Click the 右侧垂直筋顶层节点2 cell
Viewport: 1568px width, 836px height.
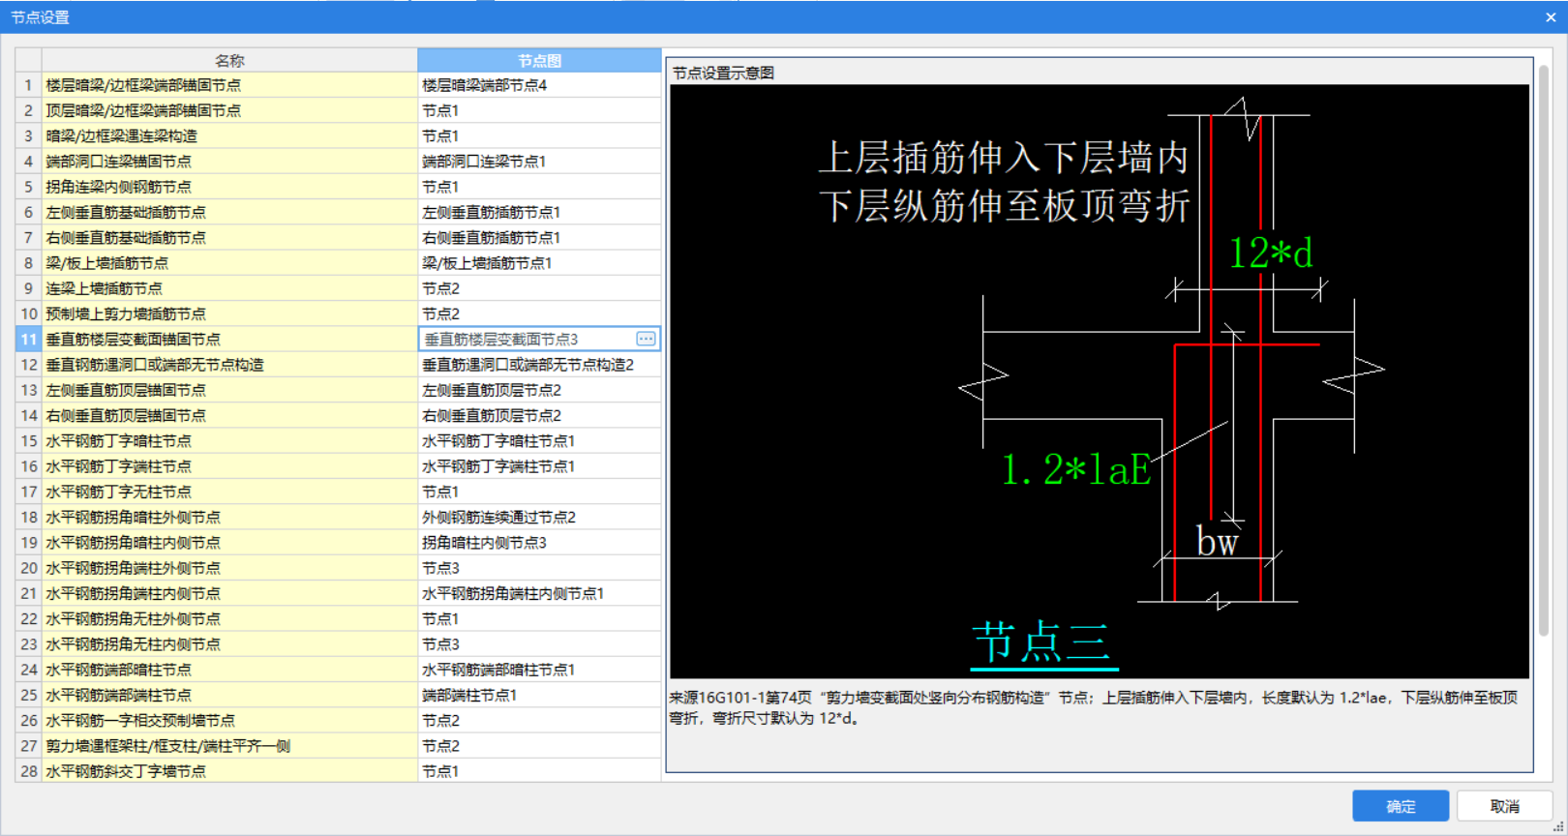tap(539, 415)
